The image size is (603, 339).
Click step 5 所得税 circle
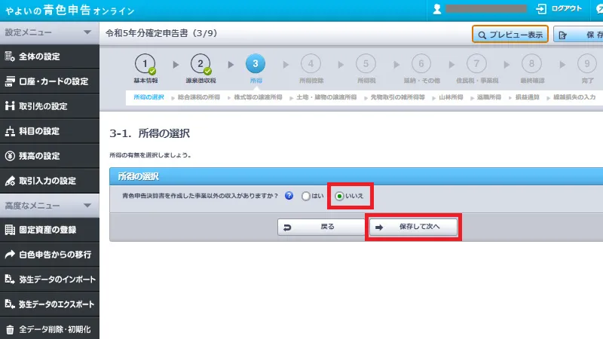click(366, 64)
